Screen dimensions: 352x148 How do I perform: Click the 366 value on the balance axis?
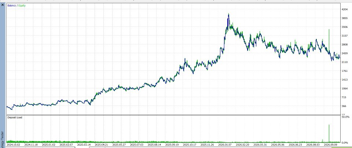point(344,106)
